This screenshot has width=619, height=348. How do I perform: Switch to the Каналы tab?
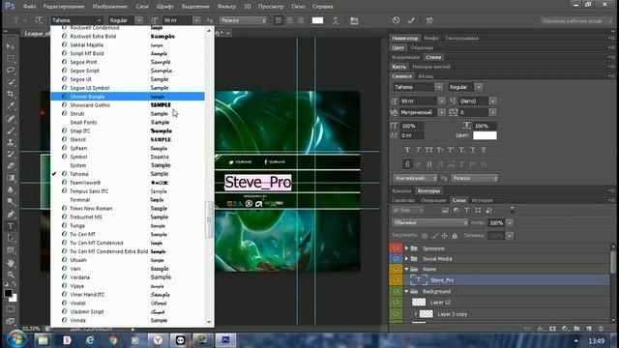[x=401, y=191]
